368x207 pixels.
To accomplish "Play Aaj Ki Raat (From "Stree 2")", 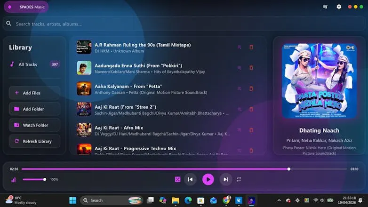I will 125,107.
